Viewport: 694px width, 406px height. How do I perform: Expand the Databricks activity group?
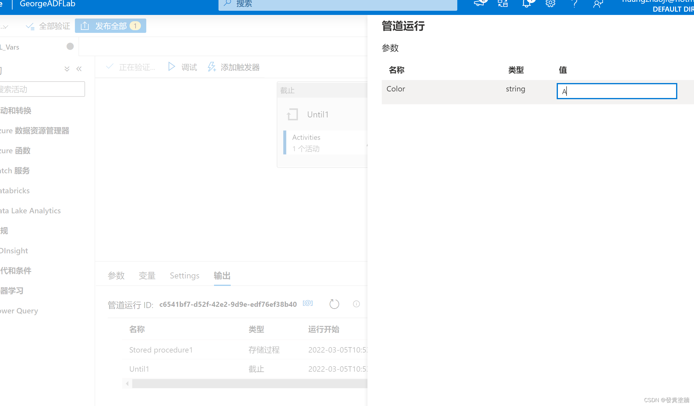[15, 191]
